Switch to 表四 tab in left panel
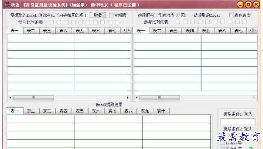The width and height of the screenshot is (263, 149). (63, 31)
